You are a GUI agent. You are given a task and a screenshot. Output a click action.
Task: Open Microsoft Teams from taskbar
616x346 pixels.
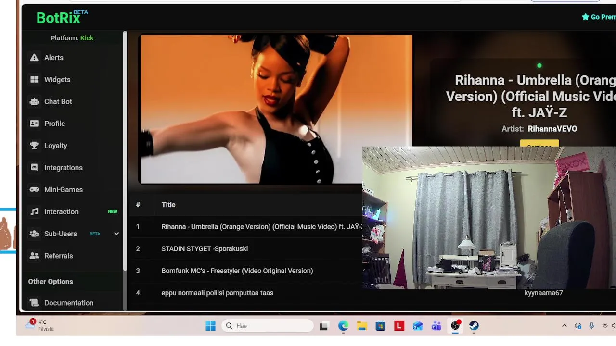tap(436, 326)
